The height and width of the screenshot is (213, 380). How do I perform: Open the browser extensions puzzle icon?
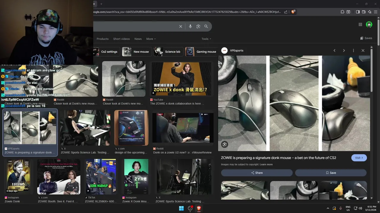[342, 12]
